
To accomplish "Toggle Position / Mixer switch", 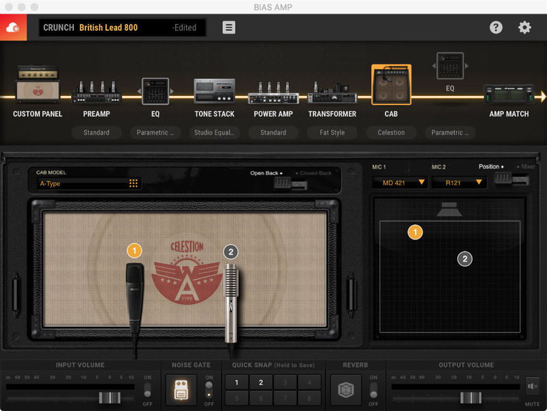I will click(x=511, y=179).
